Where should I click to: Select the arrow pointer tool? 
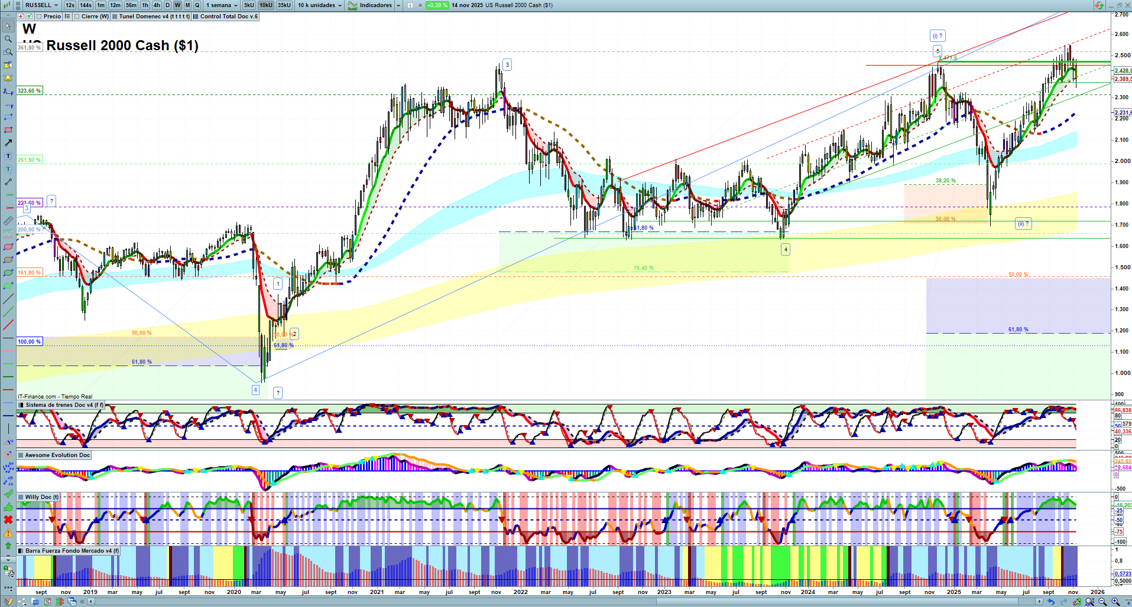[8, 26]
